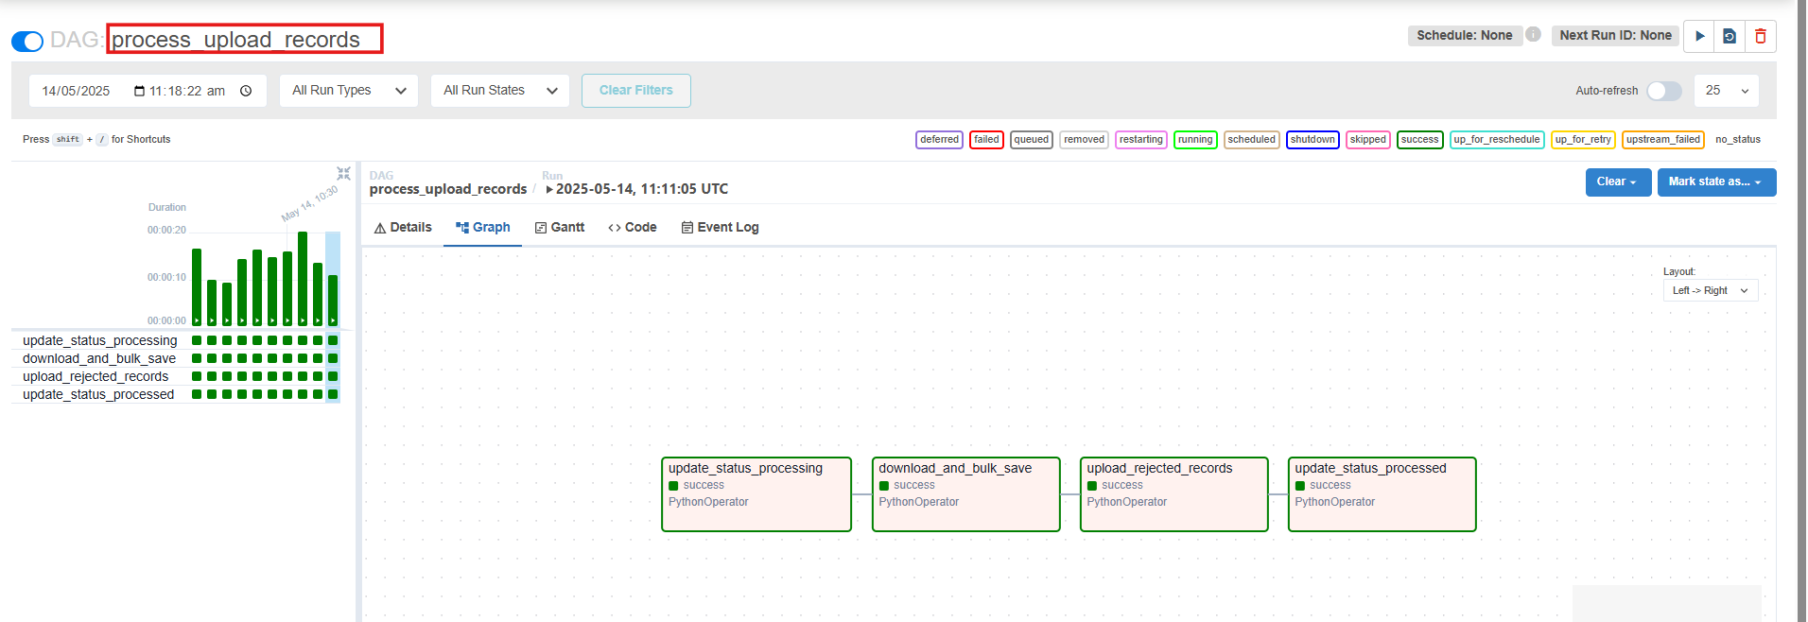Screen dimensions: 1808x622
Task: Click the Mark state as... button
Action: tap(1715, 182)
